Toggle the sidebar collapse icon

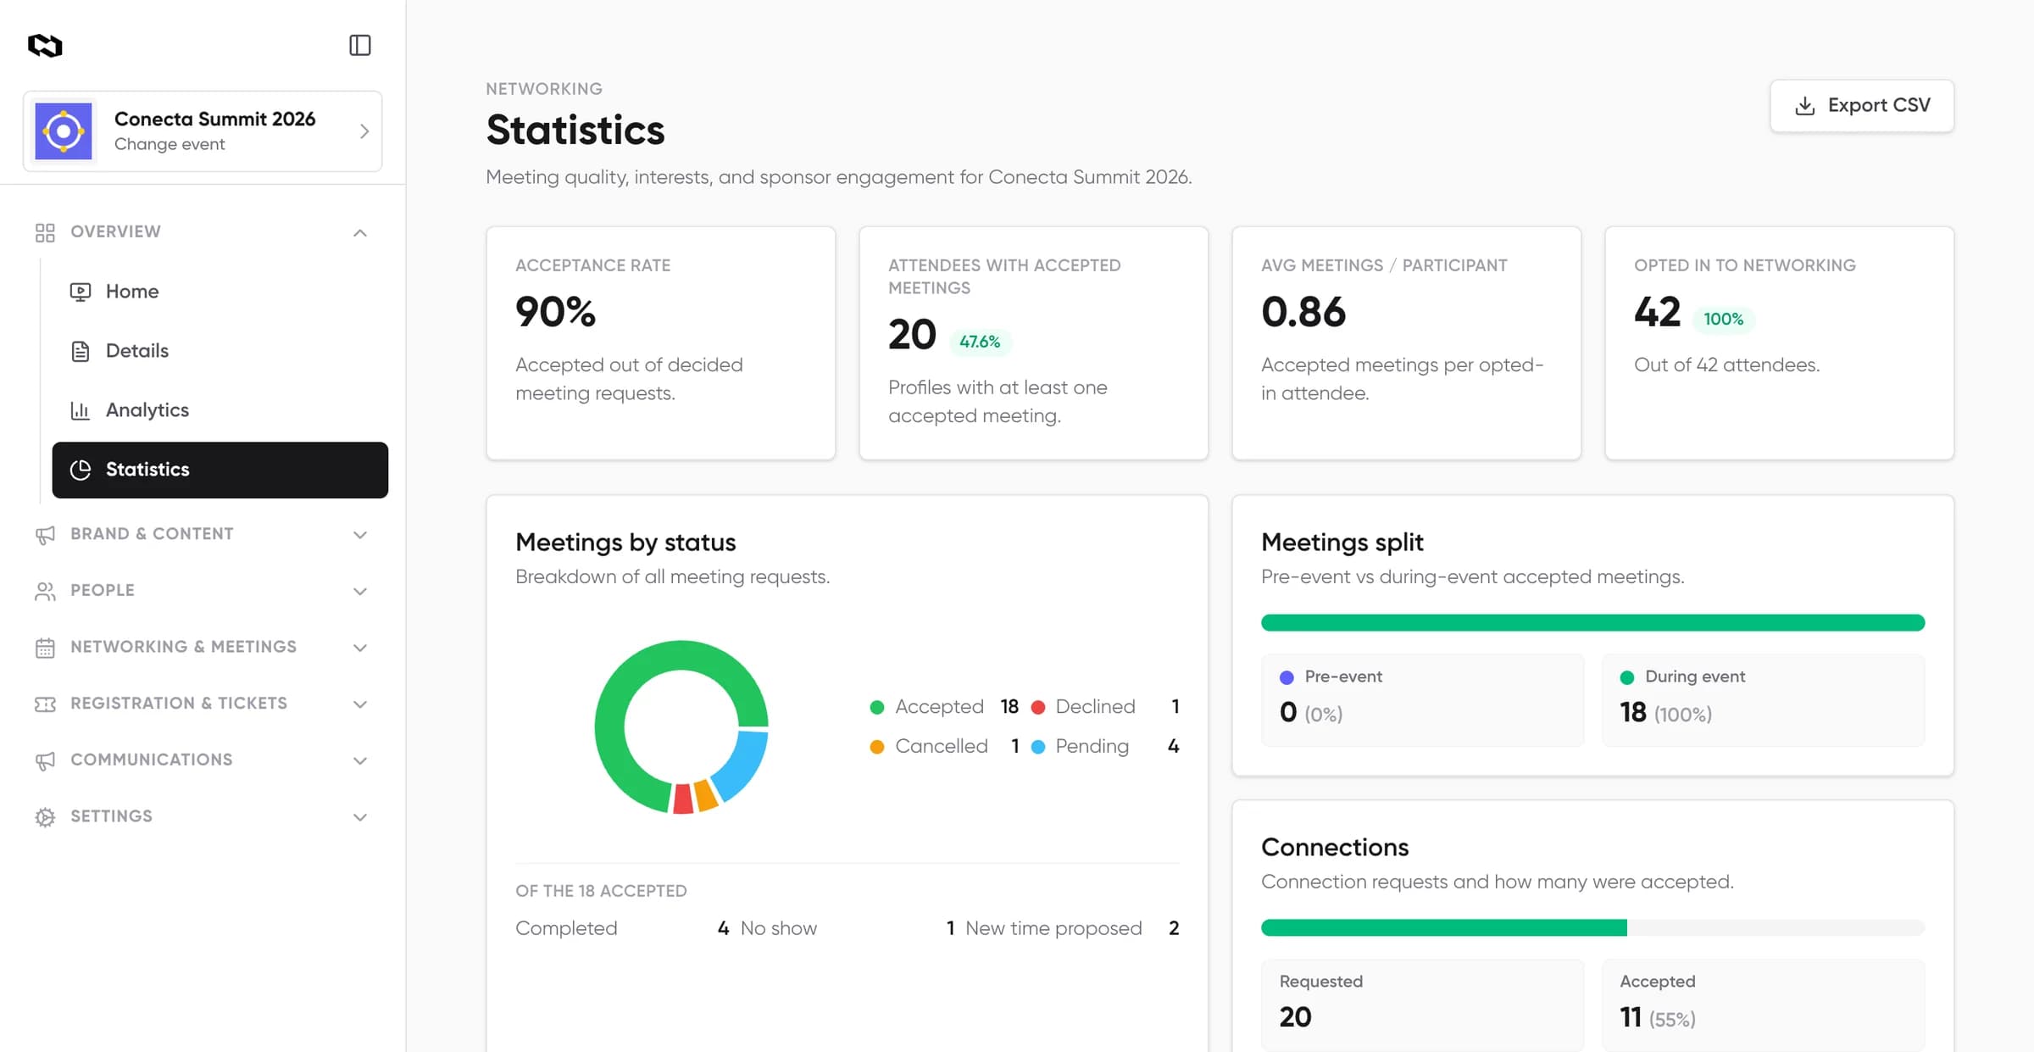point(360,45)
